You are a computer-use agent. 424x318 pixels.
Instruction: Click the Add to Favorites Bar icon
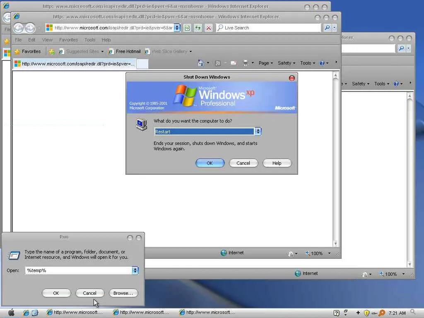click(52, 51)
